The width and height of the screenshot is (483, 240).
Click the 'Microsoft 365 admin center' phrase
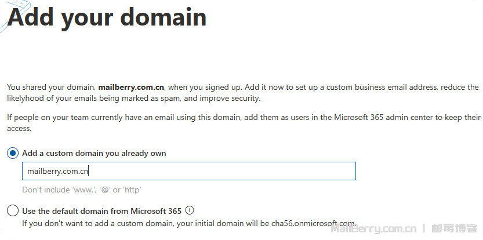[385, 117]
